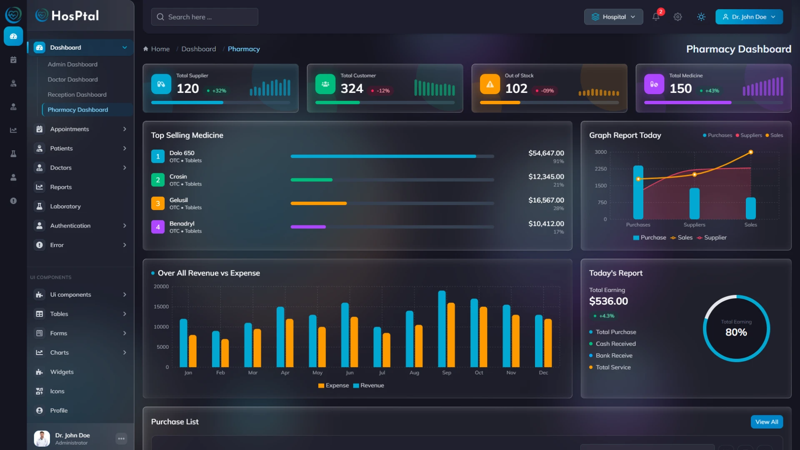Toggle the Revenue series in revenue chart legend
Image resolution: width=800 pixels, height=450 pixels.
pos(369,385)
